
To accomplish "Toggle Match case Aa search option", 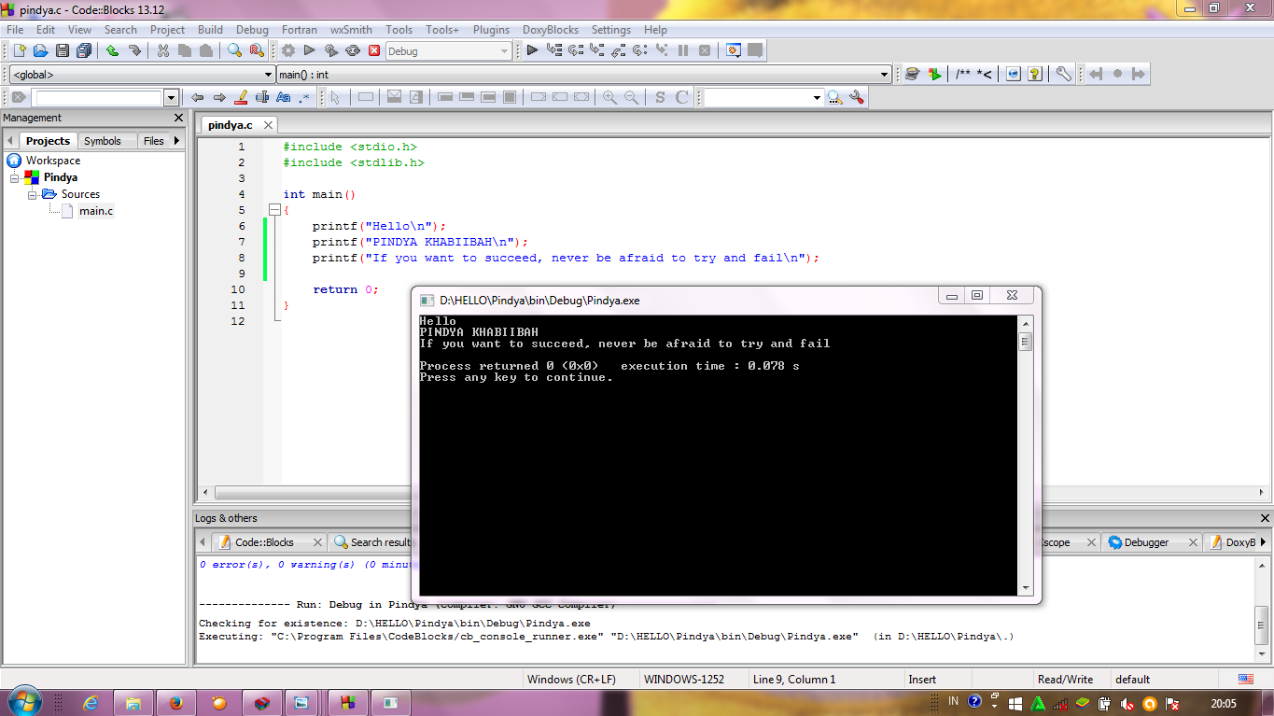I will (284, 97).
